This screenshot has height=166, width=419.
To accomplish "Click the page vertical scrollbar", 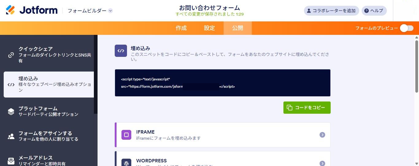I will [x=417, y=66].
